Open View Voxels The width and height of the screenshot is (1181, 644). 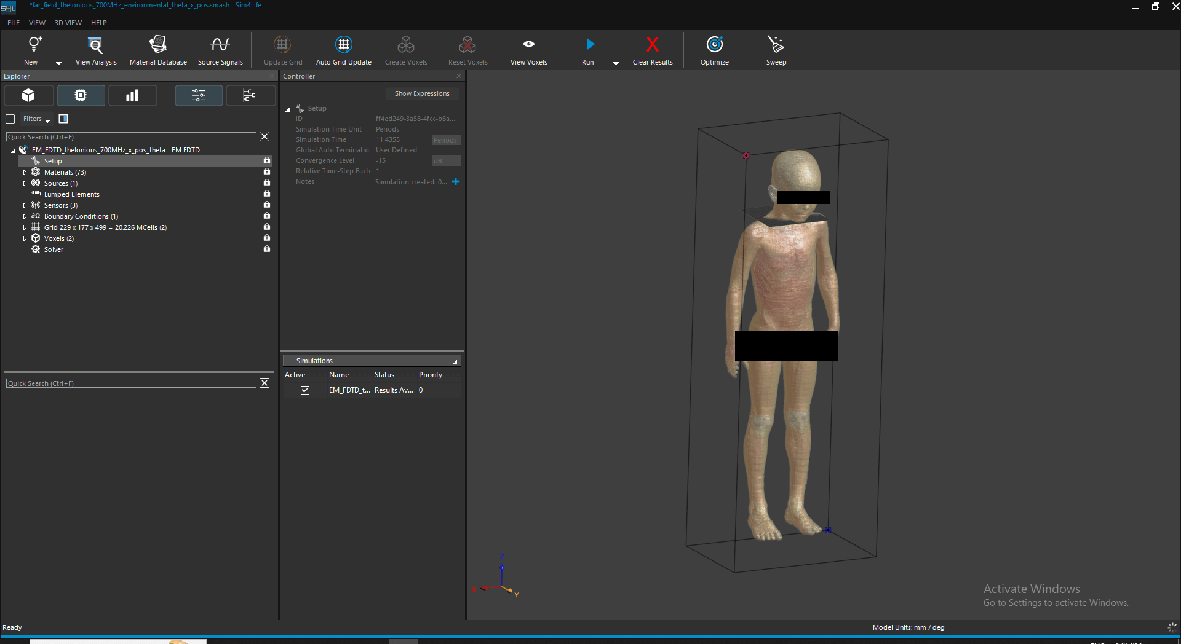528,50
